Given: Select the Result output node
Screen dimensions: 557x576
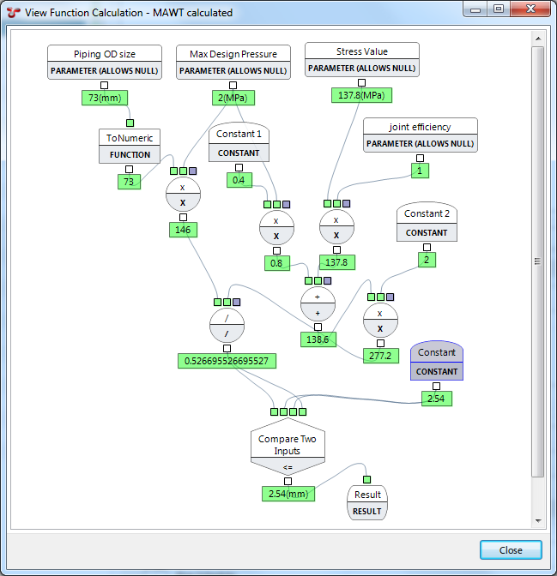Looking at the screenshot, I should coord(367,502).
